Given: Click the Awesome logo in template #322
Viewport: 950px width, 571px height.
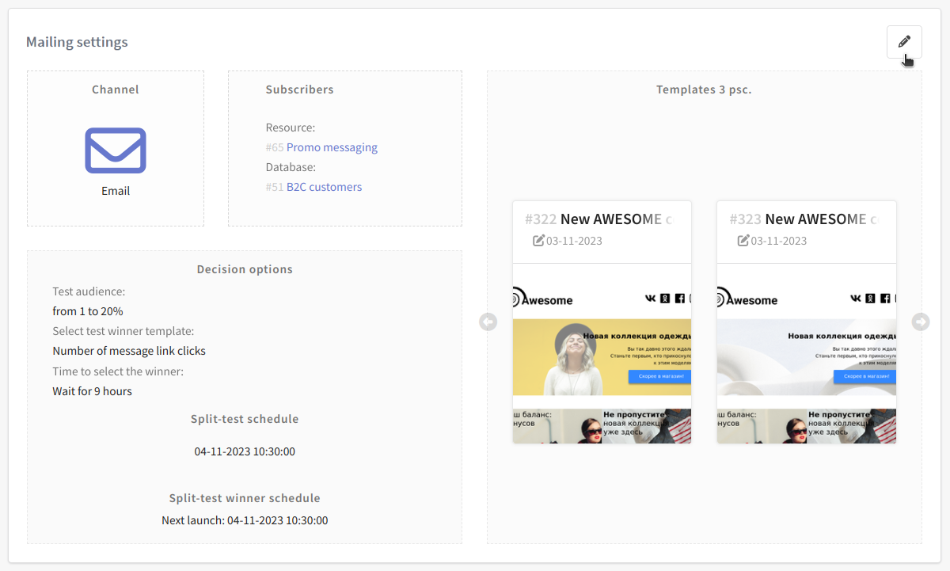Looking at the screenshot, I should pyautogui.click(x=543, y=299).
